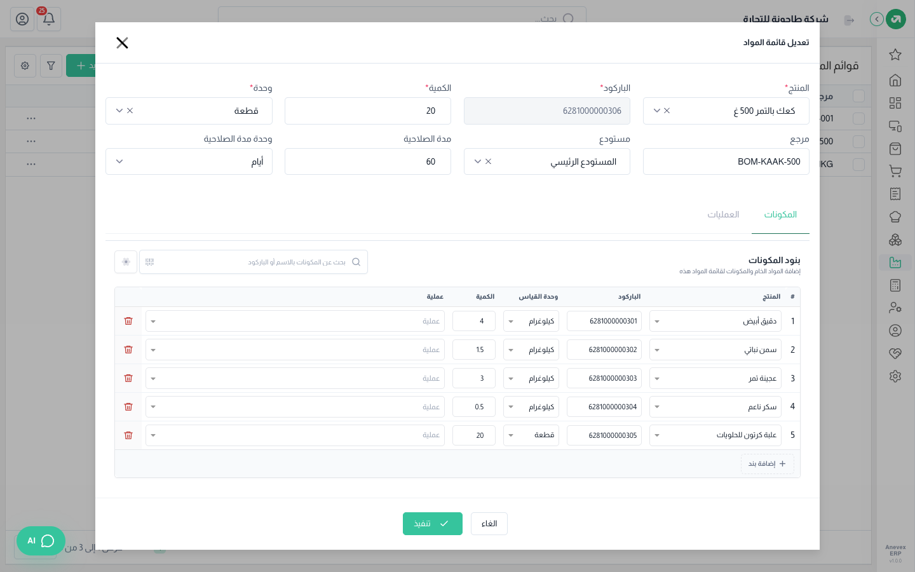915x572 pixels.
Task: Go to home icon in sidebar
Action: click(x=895, y=80)
